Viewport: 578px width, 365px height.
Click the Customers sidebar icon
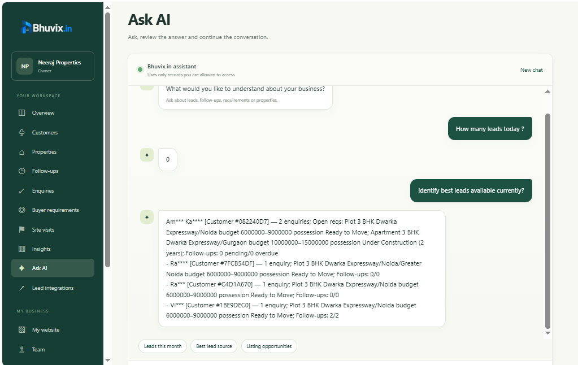coord(21,132)
